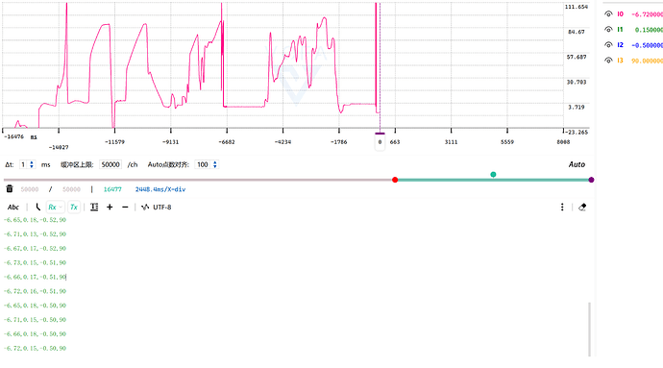Toggle visibility of channel I3
This screenshot has width=663, height=368.
click(x=608, y=61)
